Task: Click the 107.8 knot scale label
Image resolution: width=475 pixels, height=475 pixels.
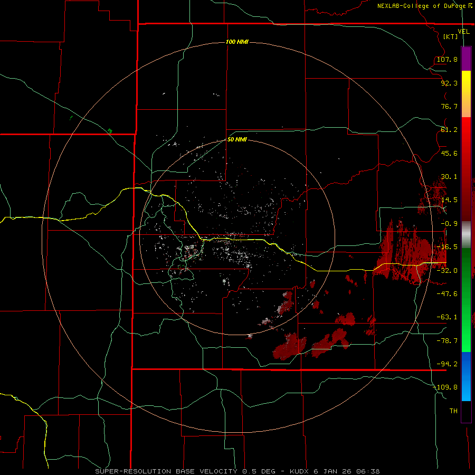Action: (x=447, y=59)
